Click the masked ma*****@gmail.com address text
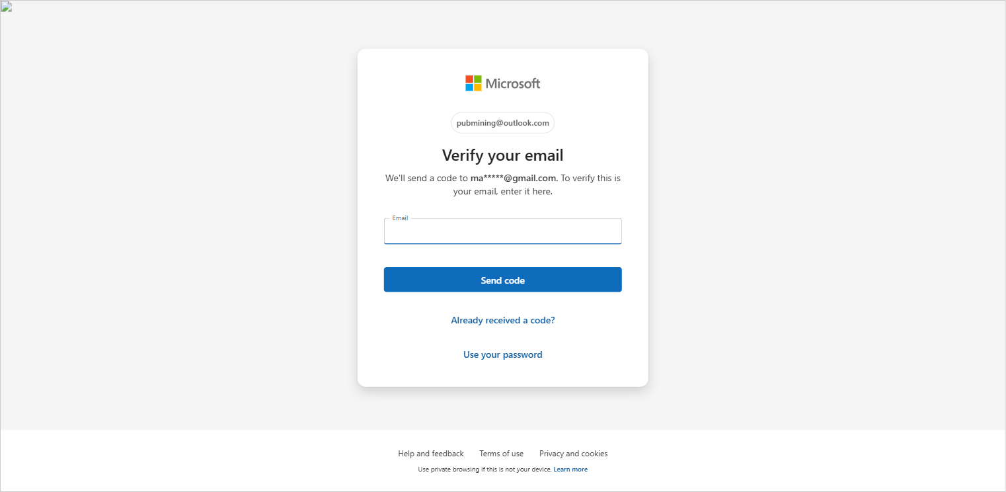The height and width of the screenshot is (492, 1006). click(x=514, y=178)
